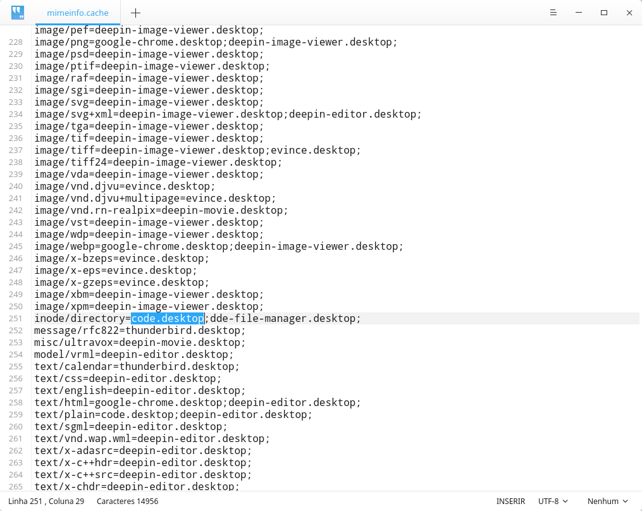Click dde-file-manager.desktop on line 251

pos(283,319)
